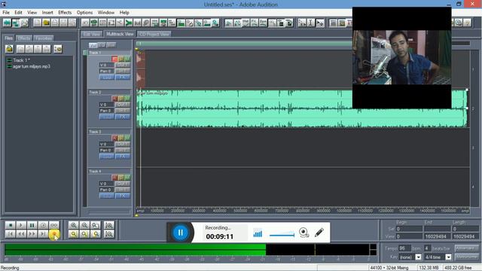Viewport: 482px width, 271px height.
Task: Click the Import File folder icon in Files panel
Action: [x=9, y=49]
